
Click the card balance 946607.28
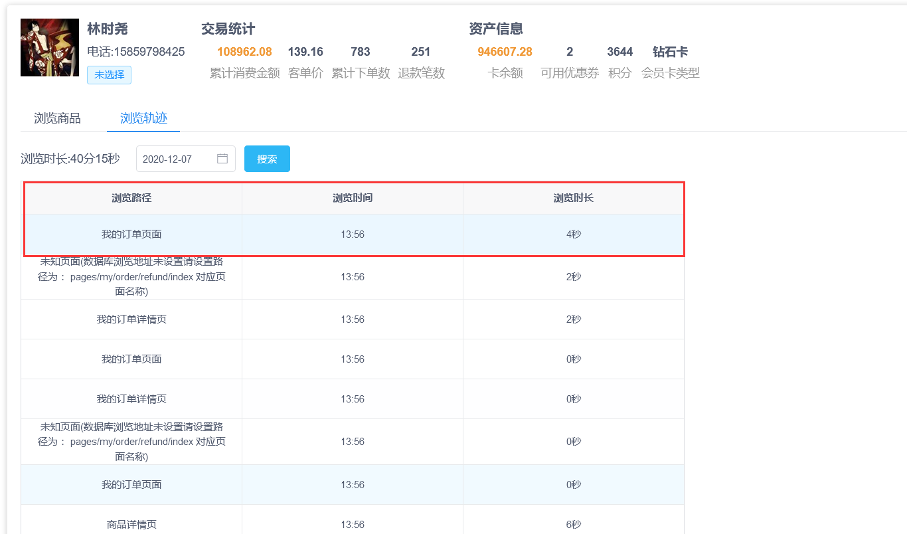[505, 52]
